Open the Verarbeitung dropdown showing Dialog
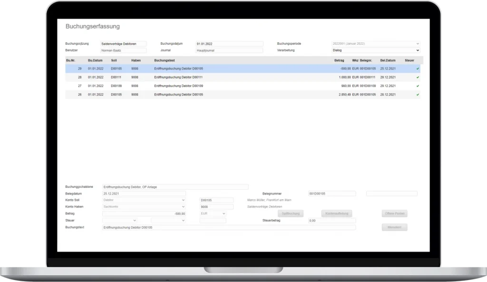487x282 pixels. tap(376, 50)
